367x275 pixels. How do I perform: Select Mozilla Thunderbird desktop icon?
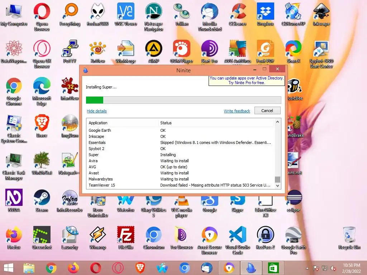pos(209,17)
